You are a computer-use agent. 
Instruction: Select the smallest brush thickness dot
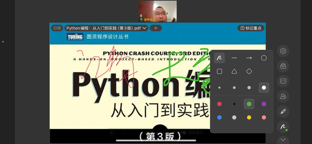point(219,88)
